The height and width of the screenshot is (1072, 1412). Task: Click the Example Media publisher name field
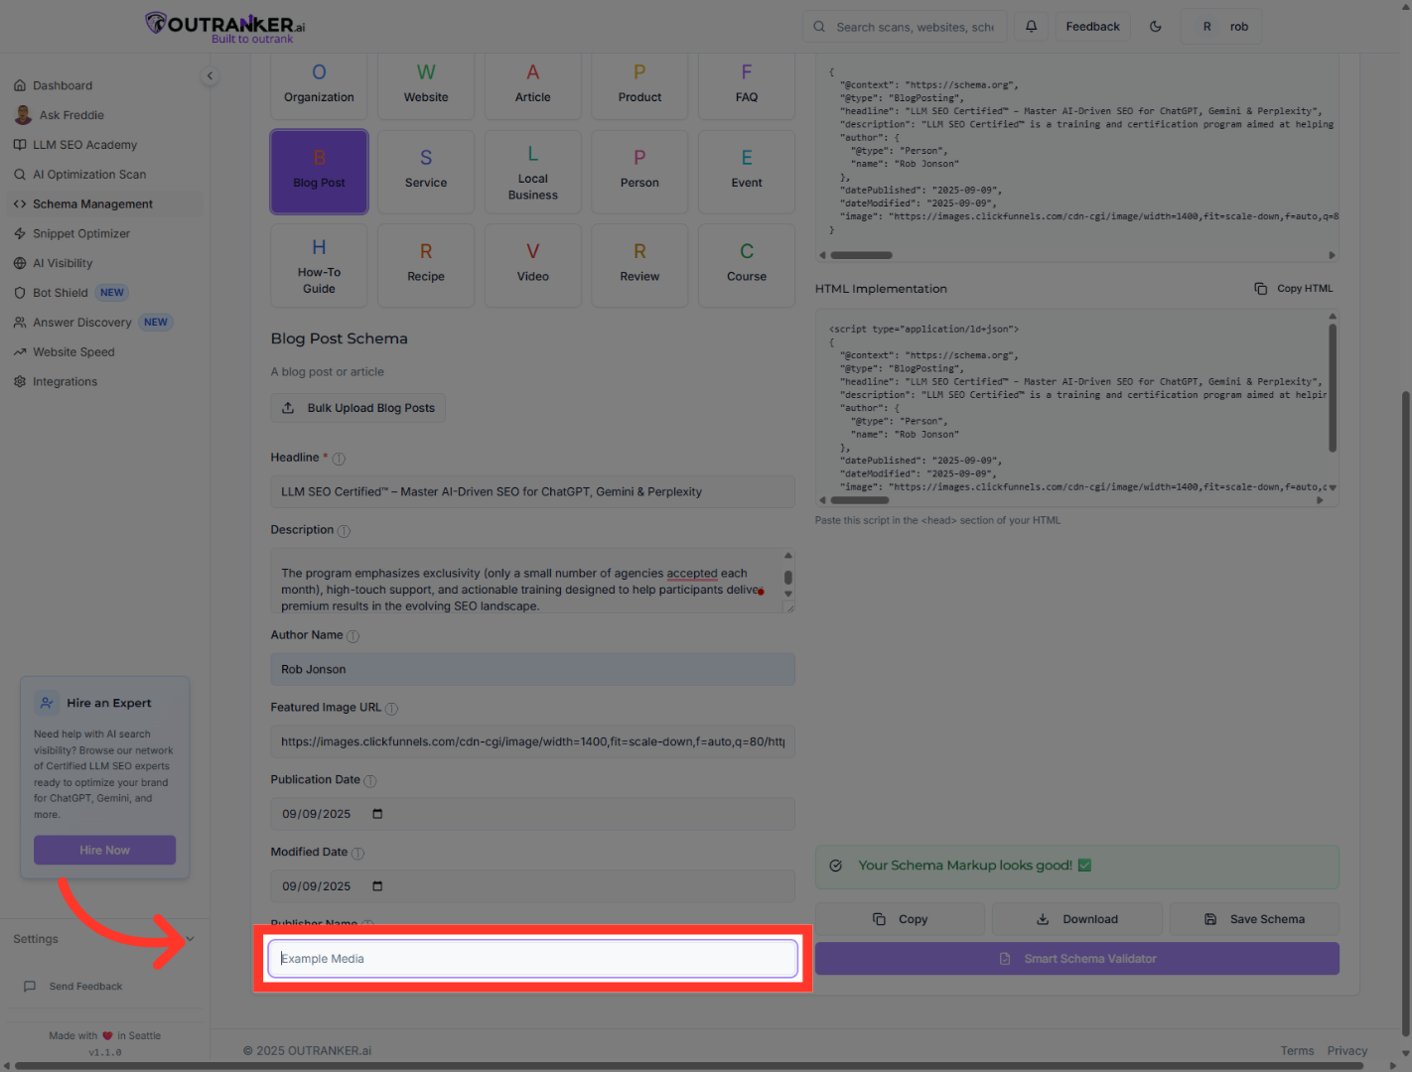click(532, 958)
